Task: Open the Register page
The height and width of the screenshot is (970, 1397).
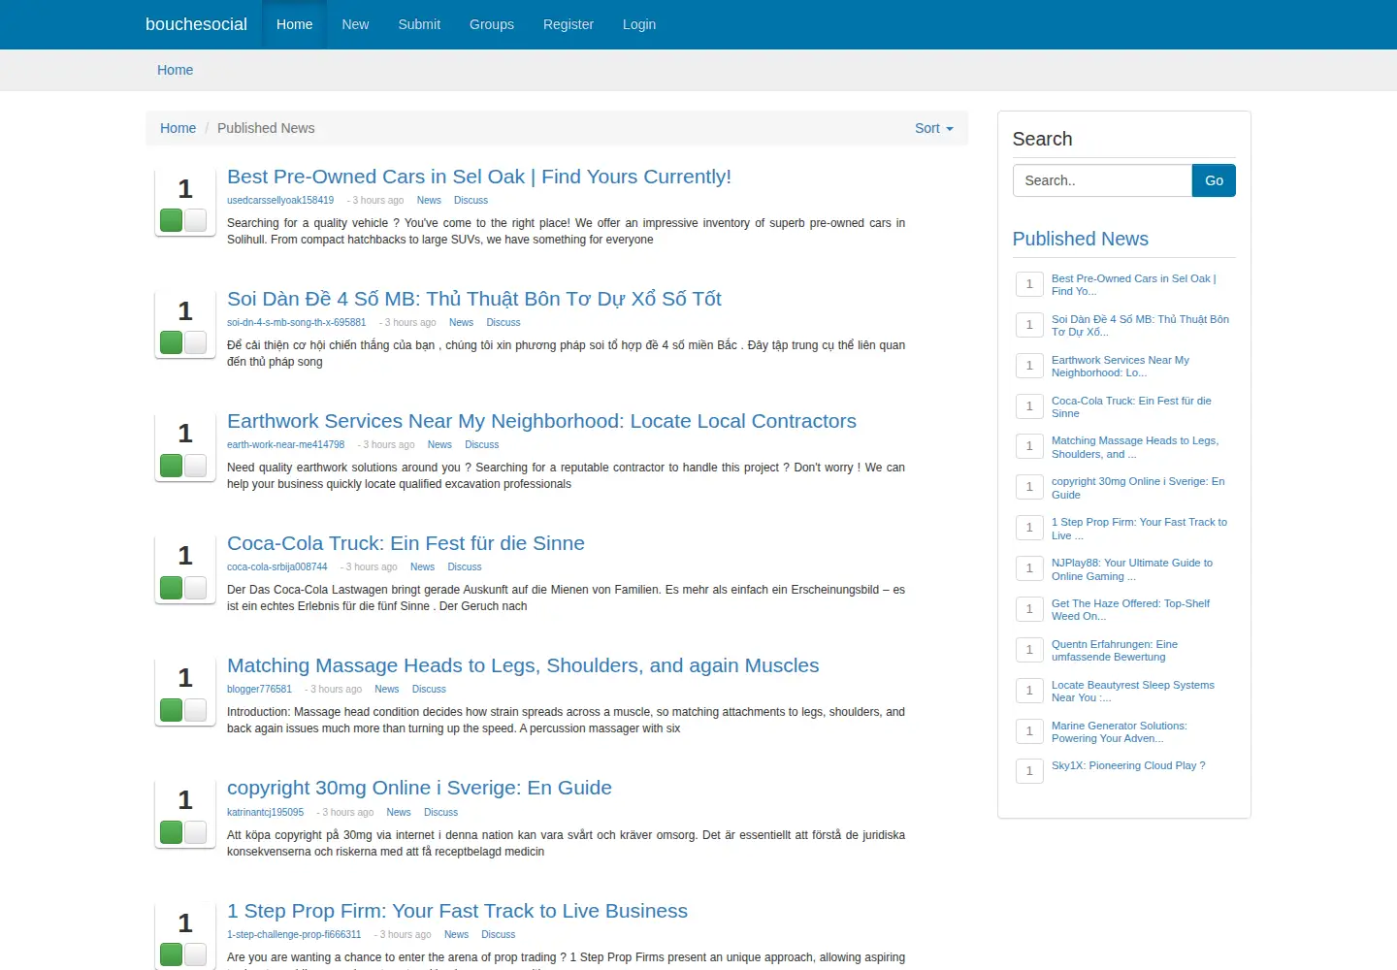Action: pos(569,24)
